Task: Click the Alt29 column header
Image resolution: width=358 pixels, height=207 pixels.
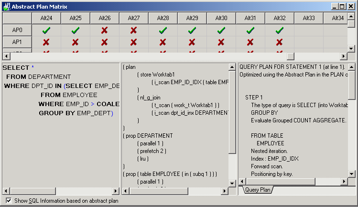Action: (192, 18)
